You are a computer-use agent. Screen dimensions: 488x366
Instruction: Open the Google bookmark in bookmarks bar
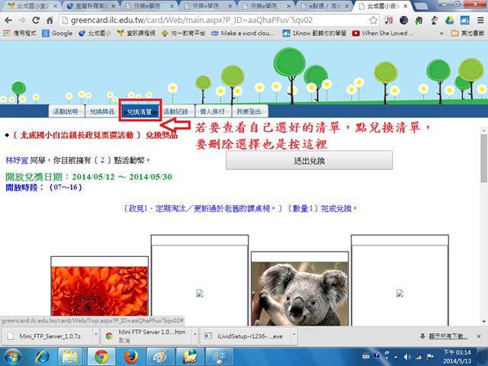57,34
